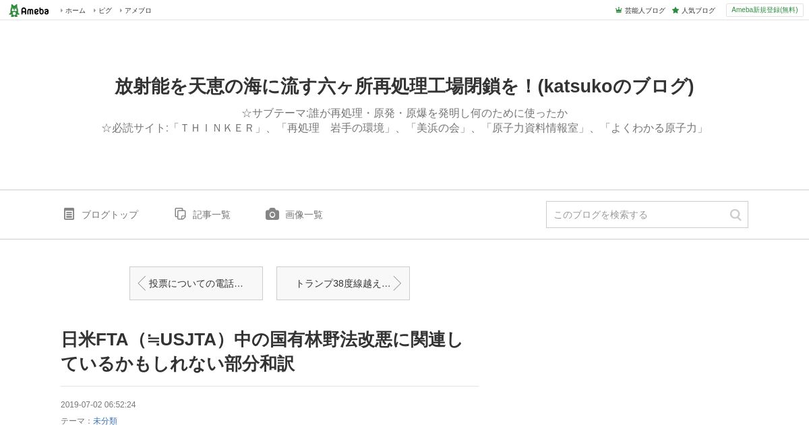Click the ブログトップ document icon
809x425 pixels.
(69, 214)
